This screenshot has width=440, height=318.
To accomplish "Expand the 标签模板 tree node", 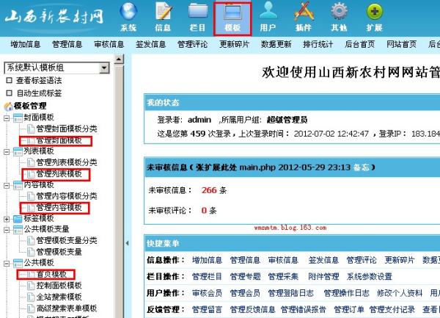I will click(x=7, y=219).
